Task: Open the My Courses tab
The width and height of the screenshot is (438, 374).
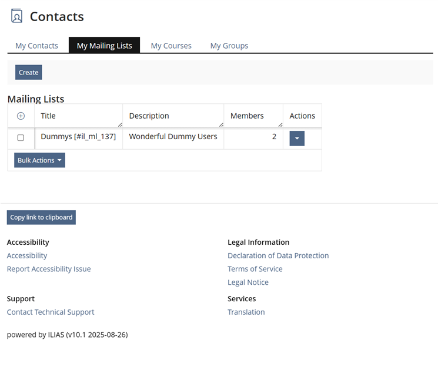Action: [x=171, y=46]
